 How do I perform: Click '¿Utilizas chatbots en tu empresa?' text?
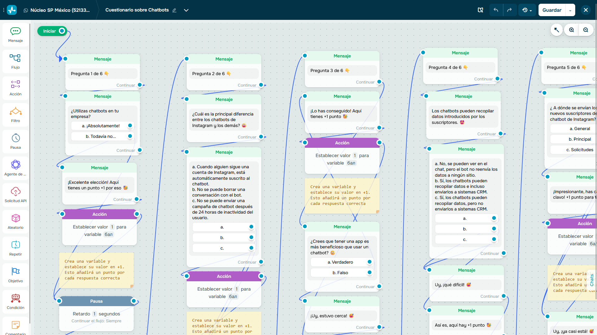(x=95, y=114)
